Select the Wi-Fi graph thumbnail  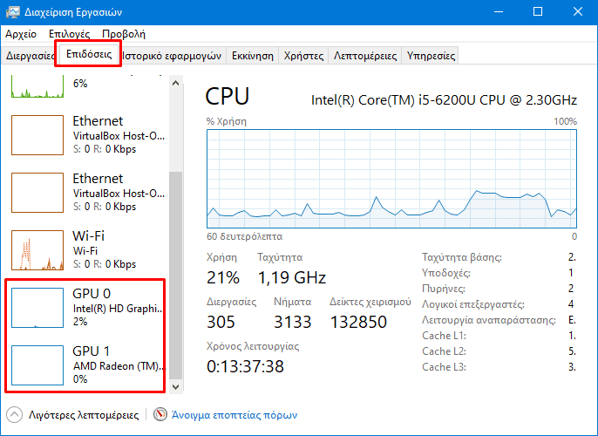point(37,249)
